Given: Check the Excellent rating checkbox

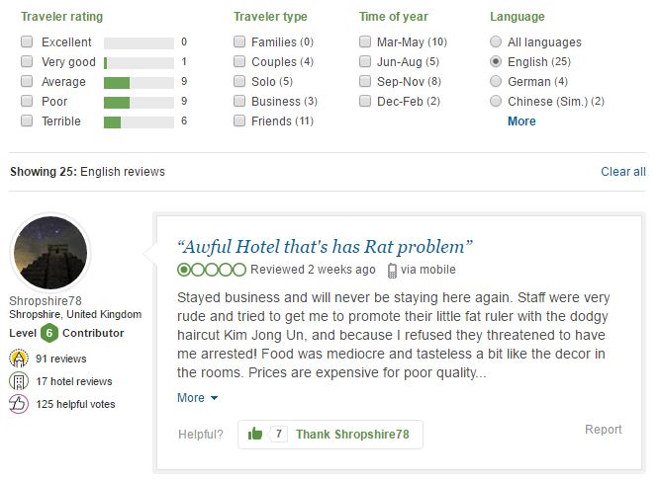Looking at the screenshot, I should tap(27, 41).
